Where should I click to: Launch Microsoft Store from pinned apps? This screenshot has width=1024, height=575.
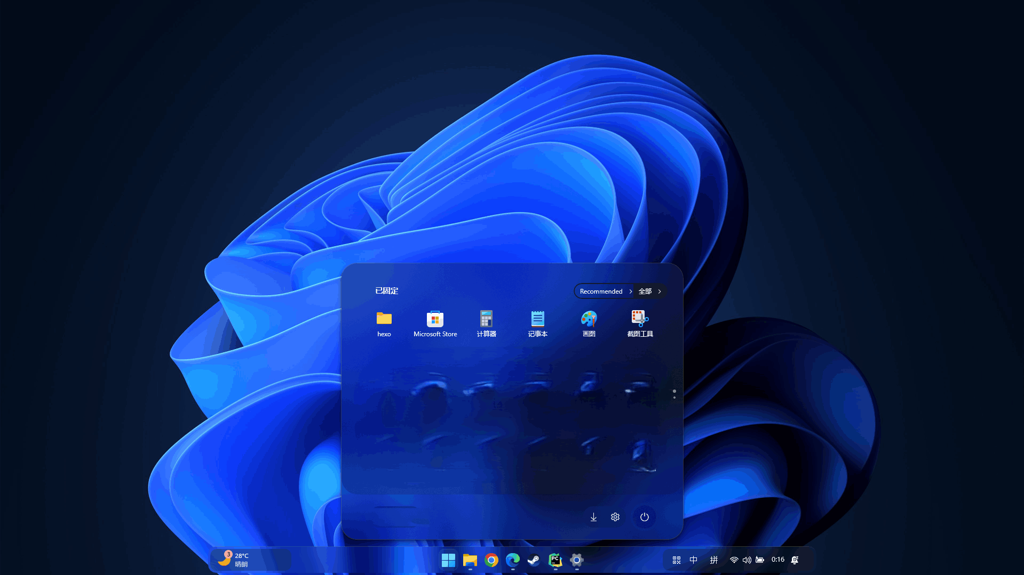[x=435, y=323]
